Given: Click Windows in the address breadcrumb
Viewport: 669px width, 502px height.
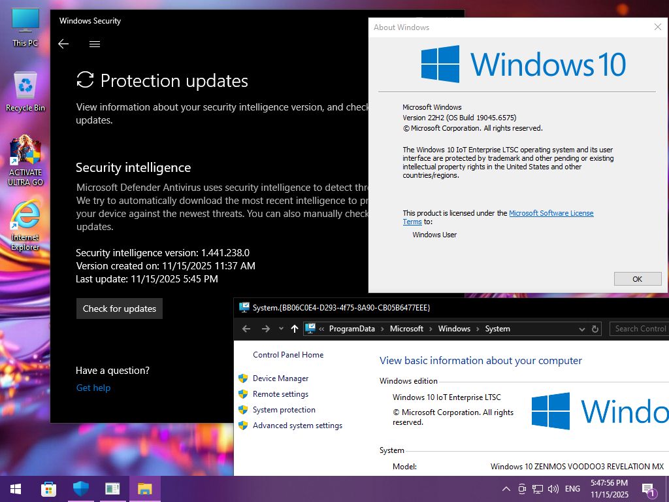Looking at the screenshot, I should tap(454, 329).
